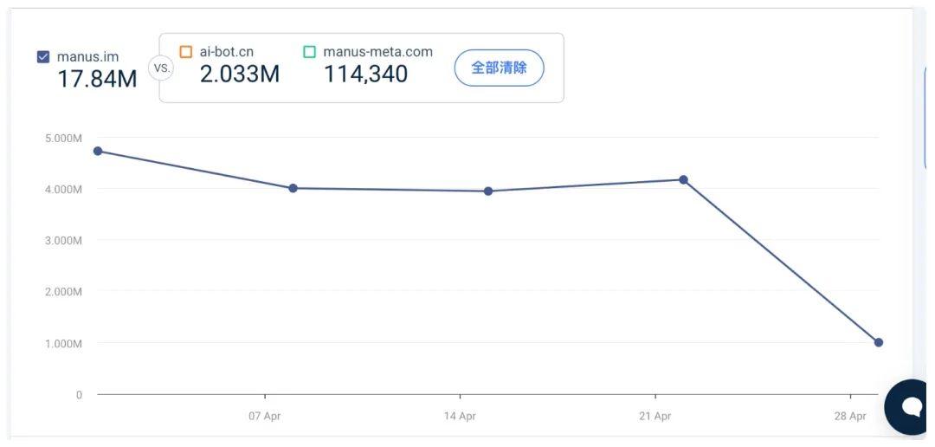The width and height of the screenshot is (935, 447).
Task: Click the 5.000M y-axis label
Action: pyautogui.click(x=62, y=138)
